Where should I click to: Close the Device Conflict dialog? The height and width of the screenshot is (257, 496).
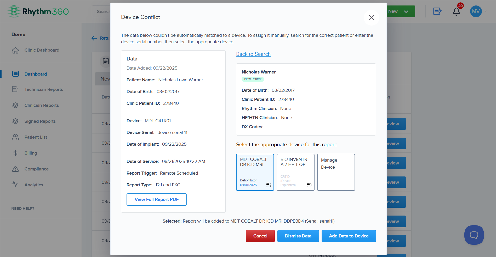[x=371, y=18]
